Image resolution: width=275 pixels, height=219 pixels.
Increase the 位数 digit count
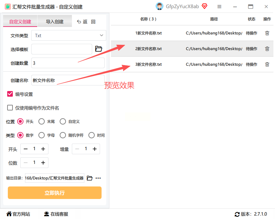pyautogui.click(x=43, y=163)
